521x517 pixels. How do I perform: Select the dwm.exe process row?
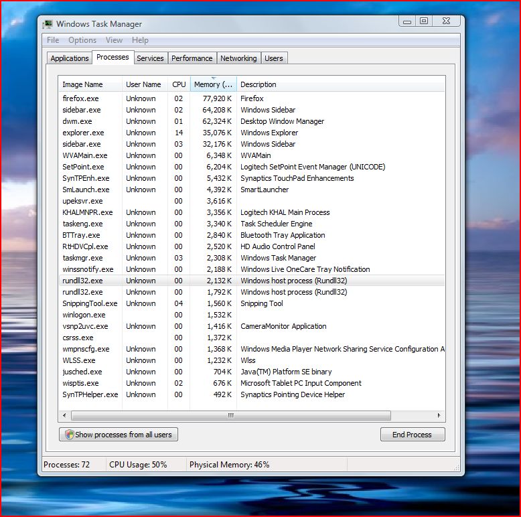click(252, 121)
